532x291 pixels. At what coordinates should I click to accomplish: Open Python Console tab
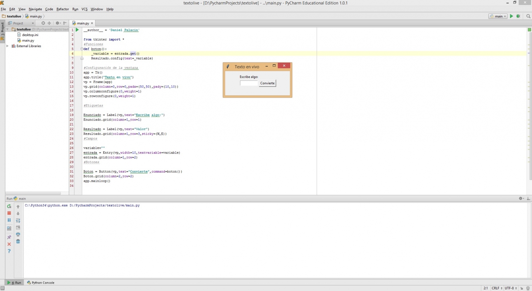pos(41,282)
